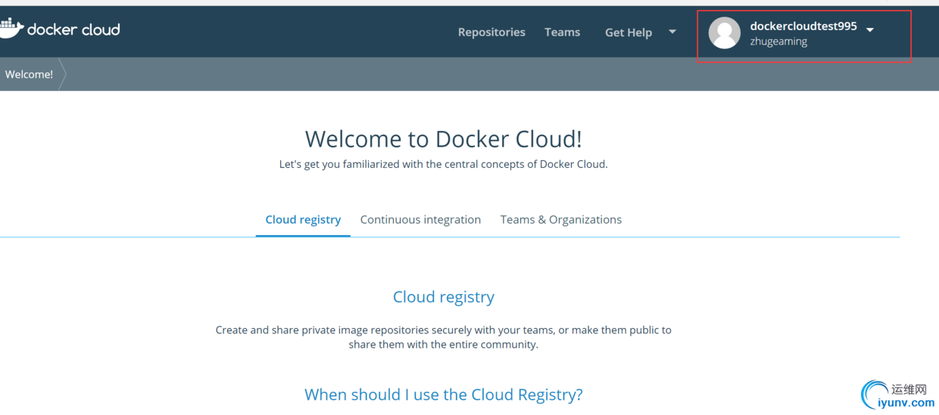Screen dimensions: 939x415
Task: Click the Welcome to Docker Cloud! title
Action: click(x=444, y=139)
